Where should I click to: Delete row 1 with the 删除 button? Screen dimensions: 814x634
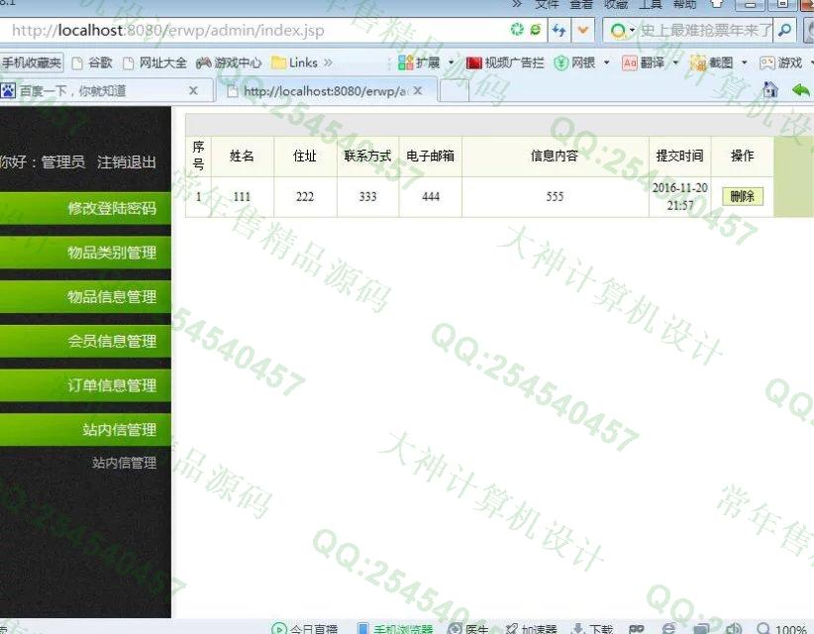[x=743, y=197]
